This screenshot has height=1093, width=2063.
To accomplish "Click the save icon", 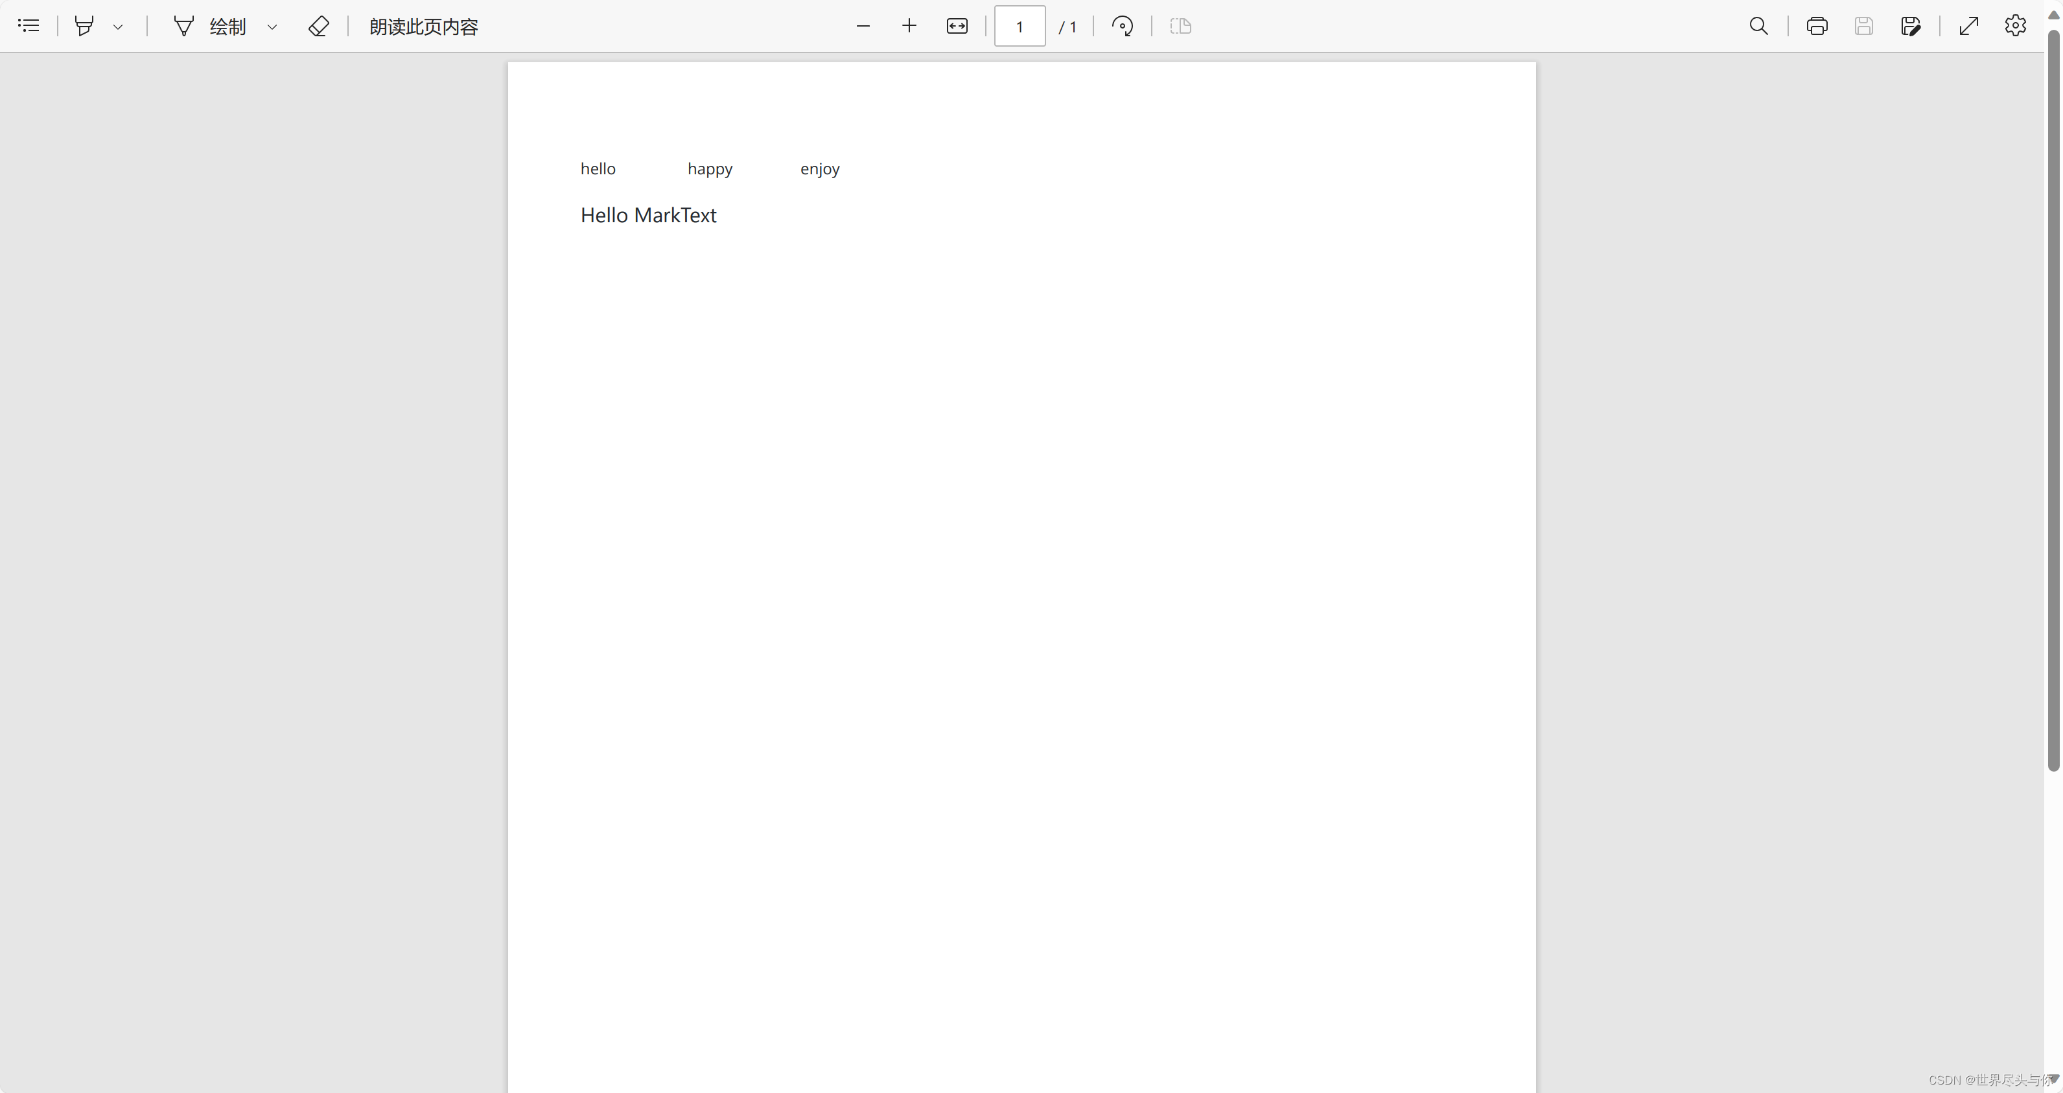I will [1863, 27].
